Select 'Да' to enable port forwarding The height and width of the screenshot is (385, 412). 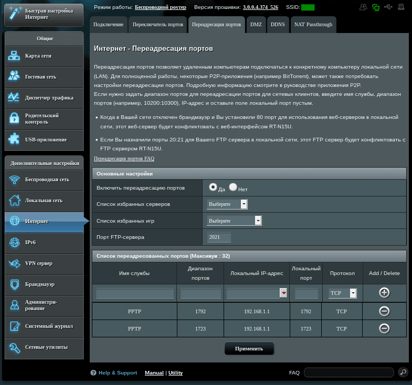coord(213,187)
